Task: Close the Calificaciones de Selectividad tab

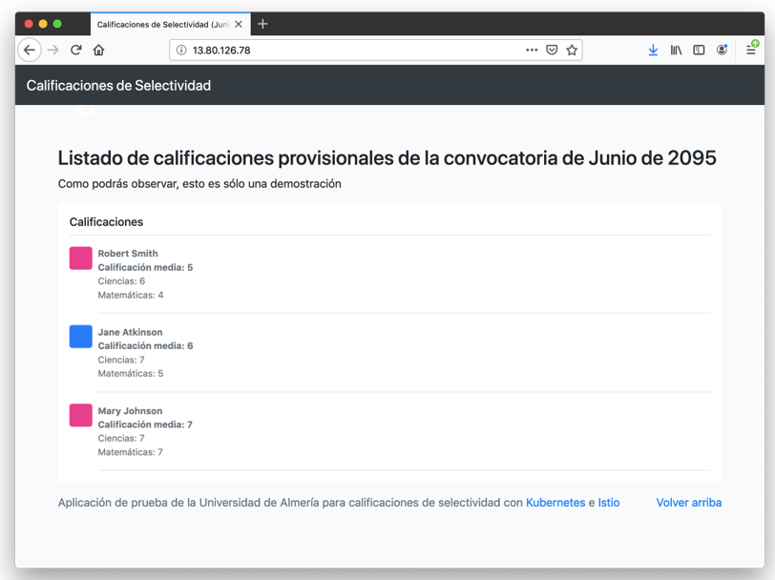Action: pos(239,24)
